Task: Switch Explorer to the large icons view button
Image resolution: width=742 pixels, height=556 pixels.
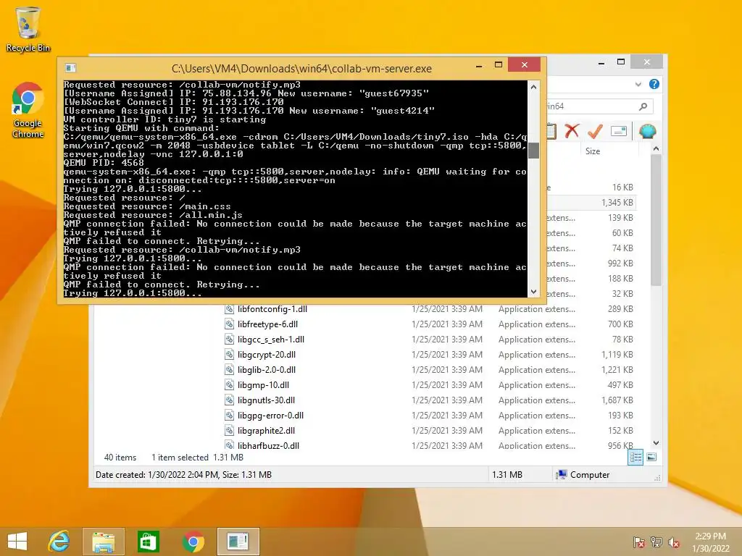Action: click(x=651, y=458)
